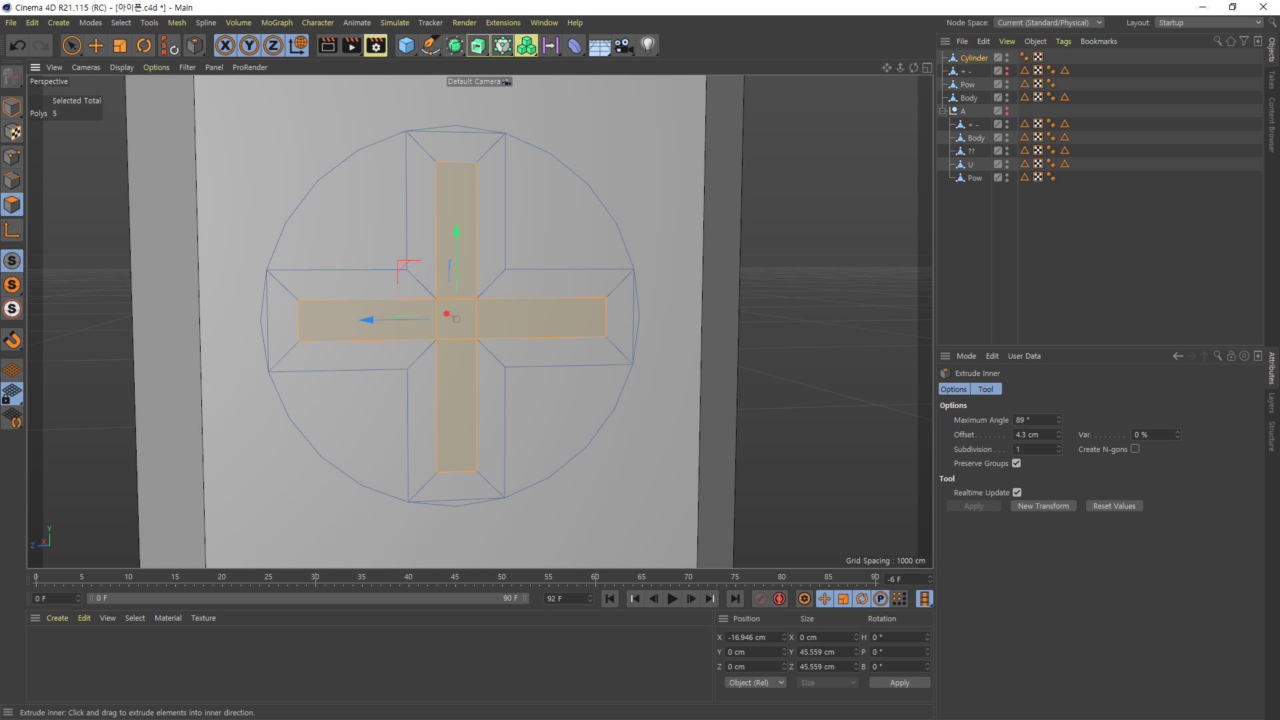Click the New Transform button
The width and height of the screenshot is (1280, 720).
tap(1043, 506)
